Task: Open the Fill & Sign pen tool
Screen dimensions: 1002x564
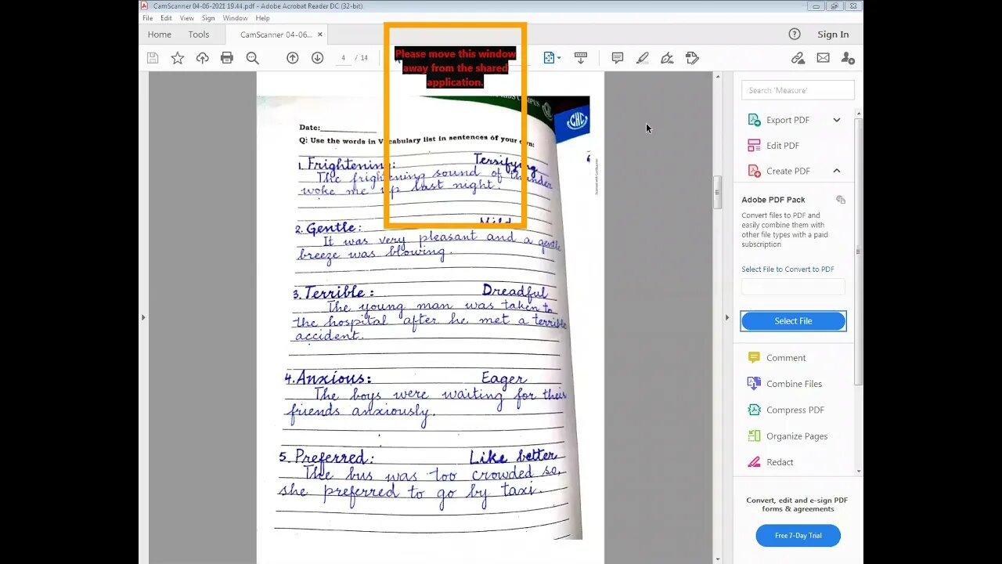Action: click(667, 58)
